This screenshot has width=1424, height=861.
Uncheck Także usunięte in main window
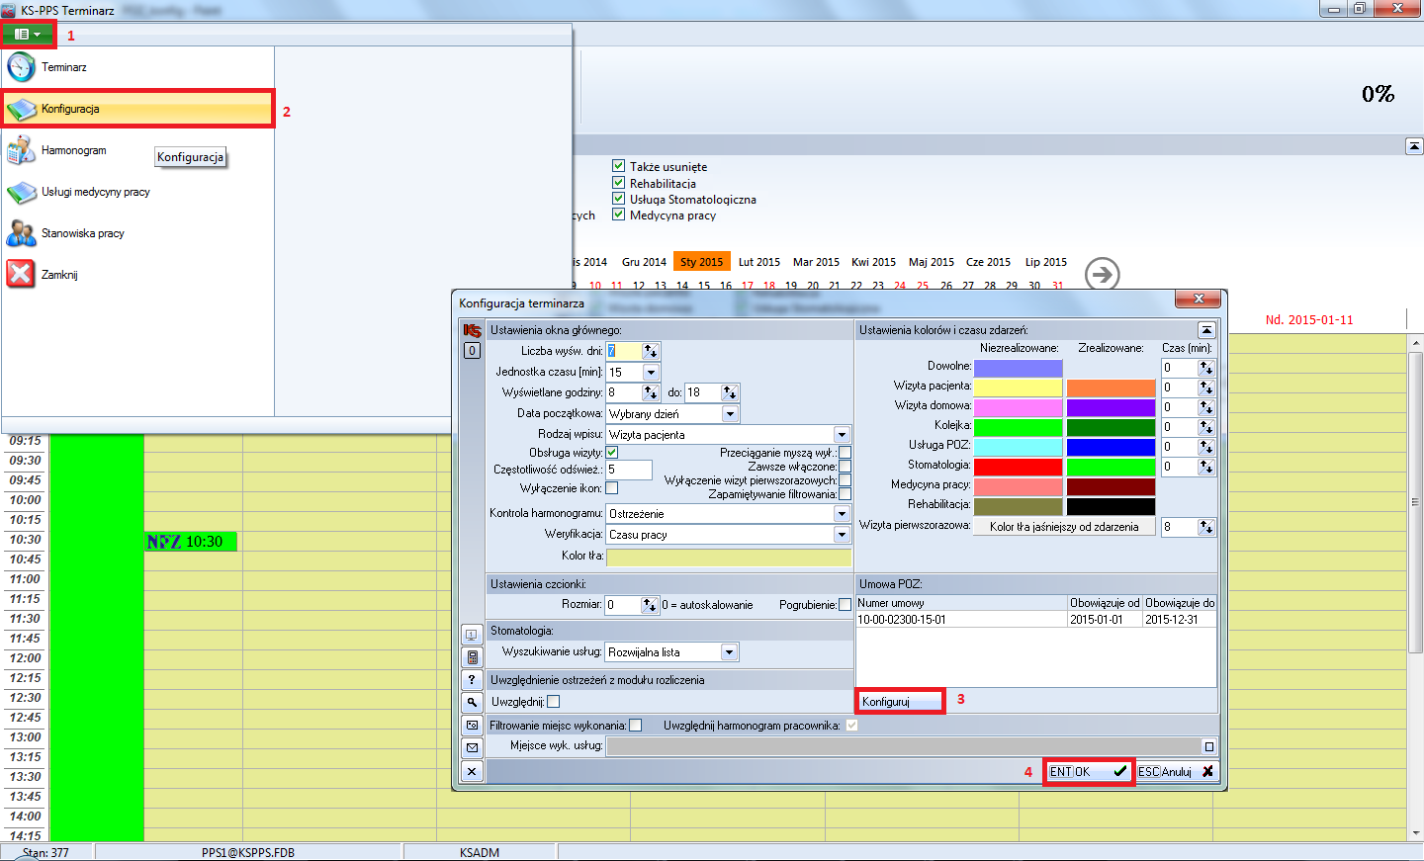(x=618, y=166)
